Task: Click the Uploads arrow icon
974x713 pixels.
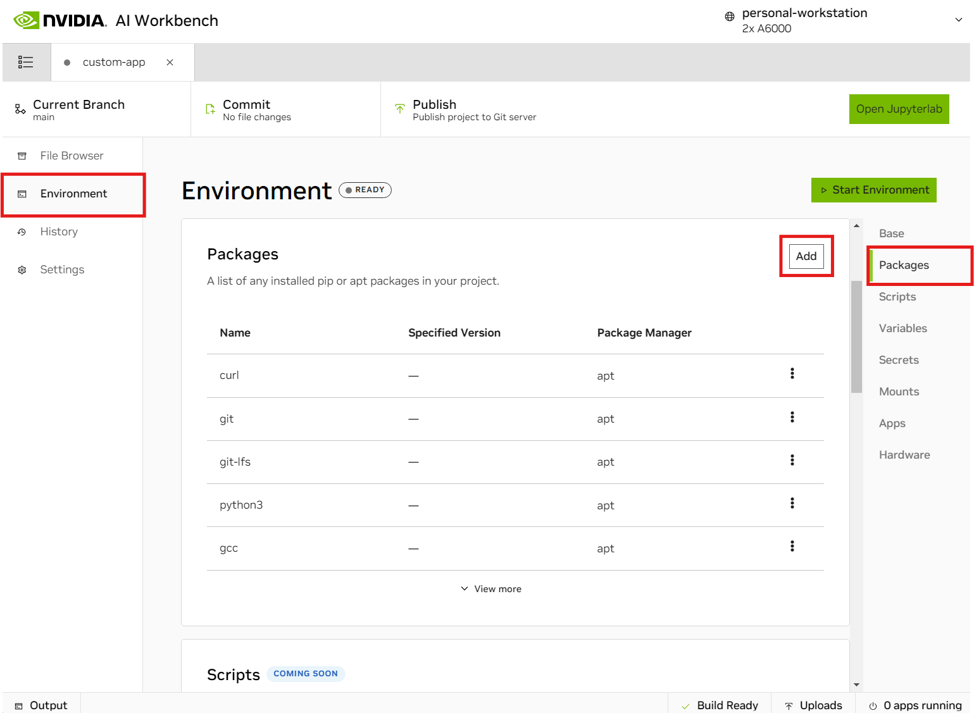Action: click(789, 706)
